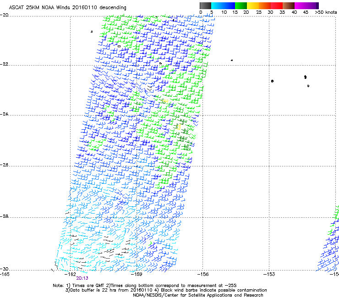The image size is (339, 298).
Task: Click the latitude label '-26'
Action: (x=4, y=165)
